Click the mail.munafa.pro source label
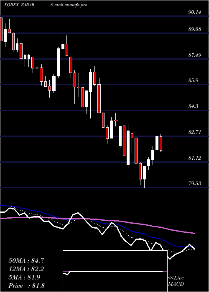 click(x=71, y=5)
